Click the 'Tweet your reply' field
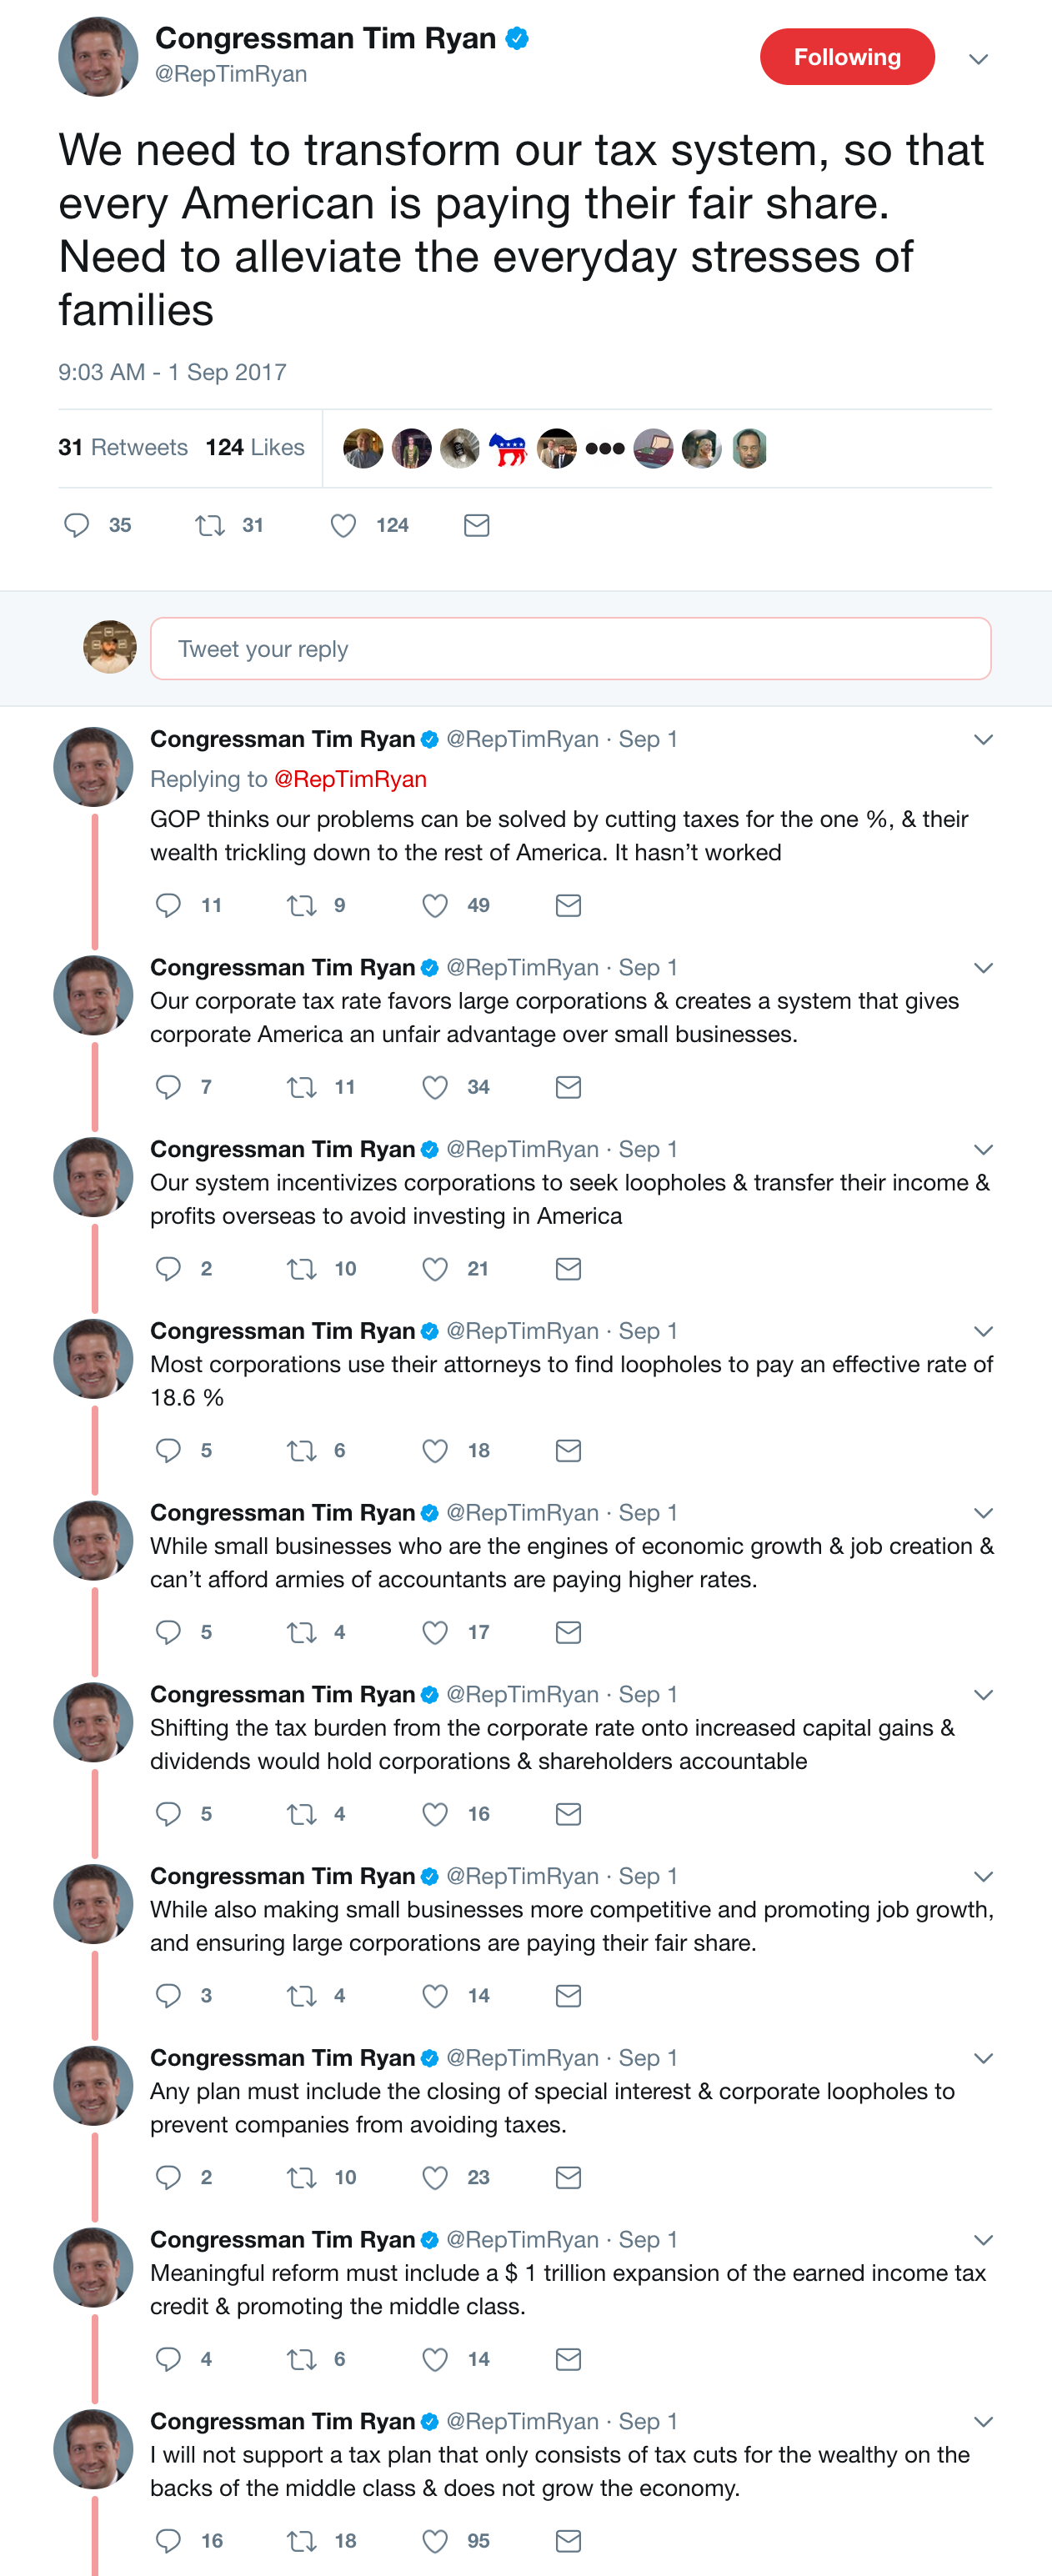This screenshot has height=2576, width=1052. coord(570,649)
